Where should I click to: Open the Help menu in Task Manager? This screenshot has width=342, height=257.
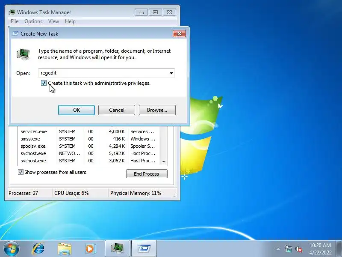[x=70, y=21]
